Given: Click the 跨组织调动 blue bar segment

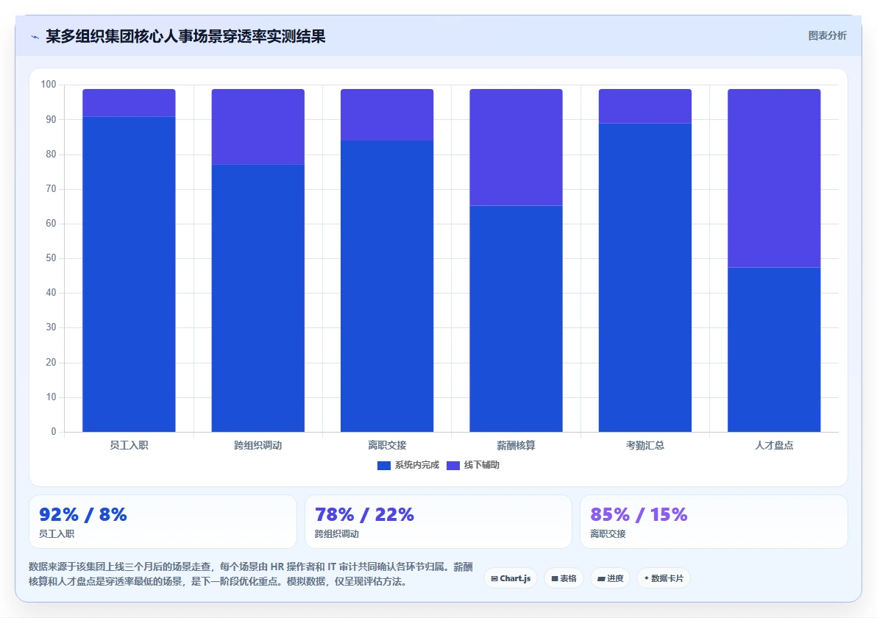Looking at the screenshot, I should pos(258,298).
